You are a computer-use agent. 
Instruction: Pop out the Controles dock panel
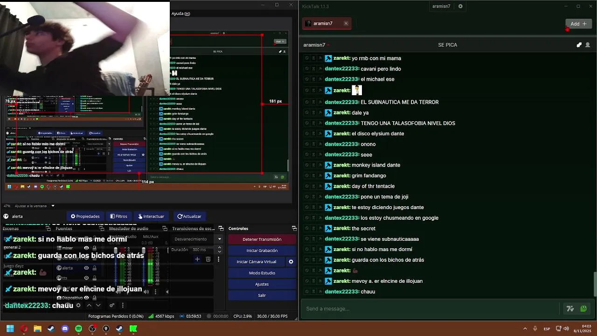294,229
